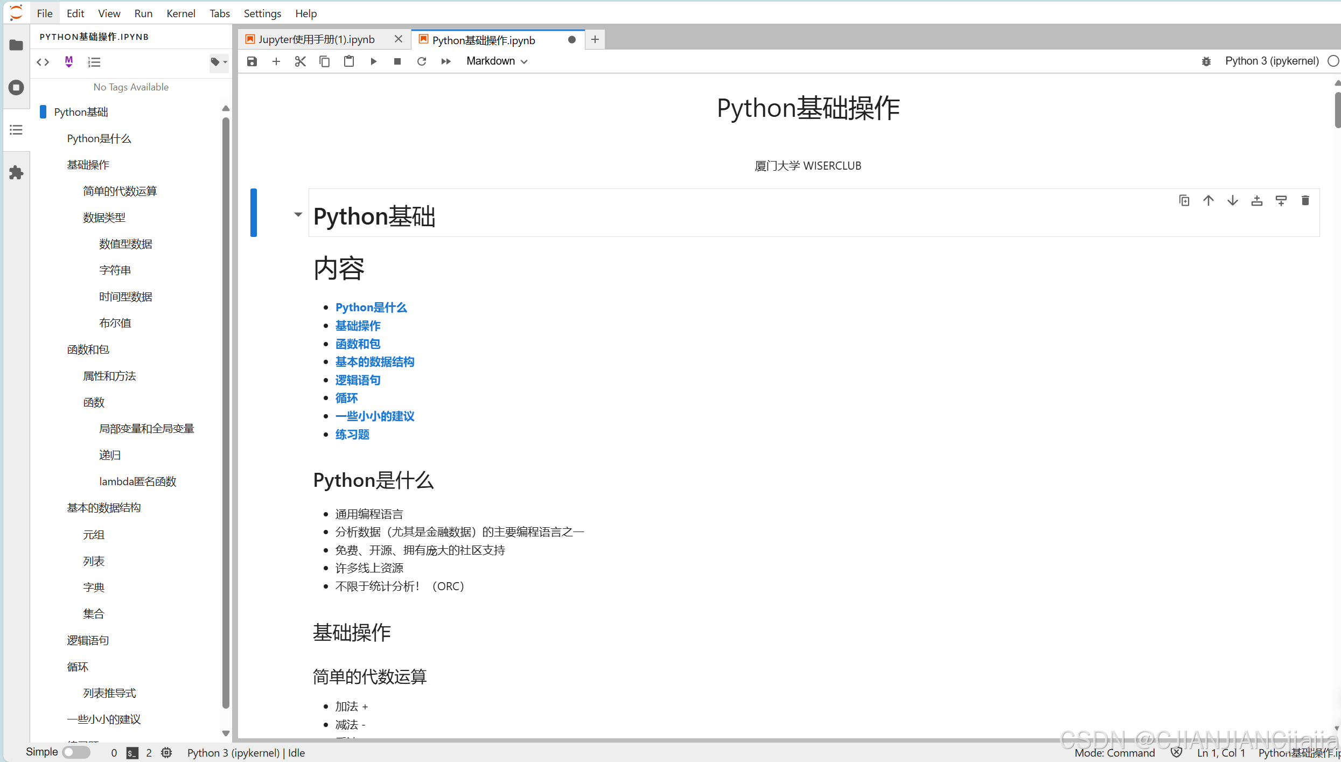Collapse the Python基础 heading section
The height and width of the screenshot is (762, 1341).
point(298,214)
